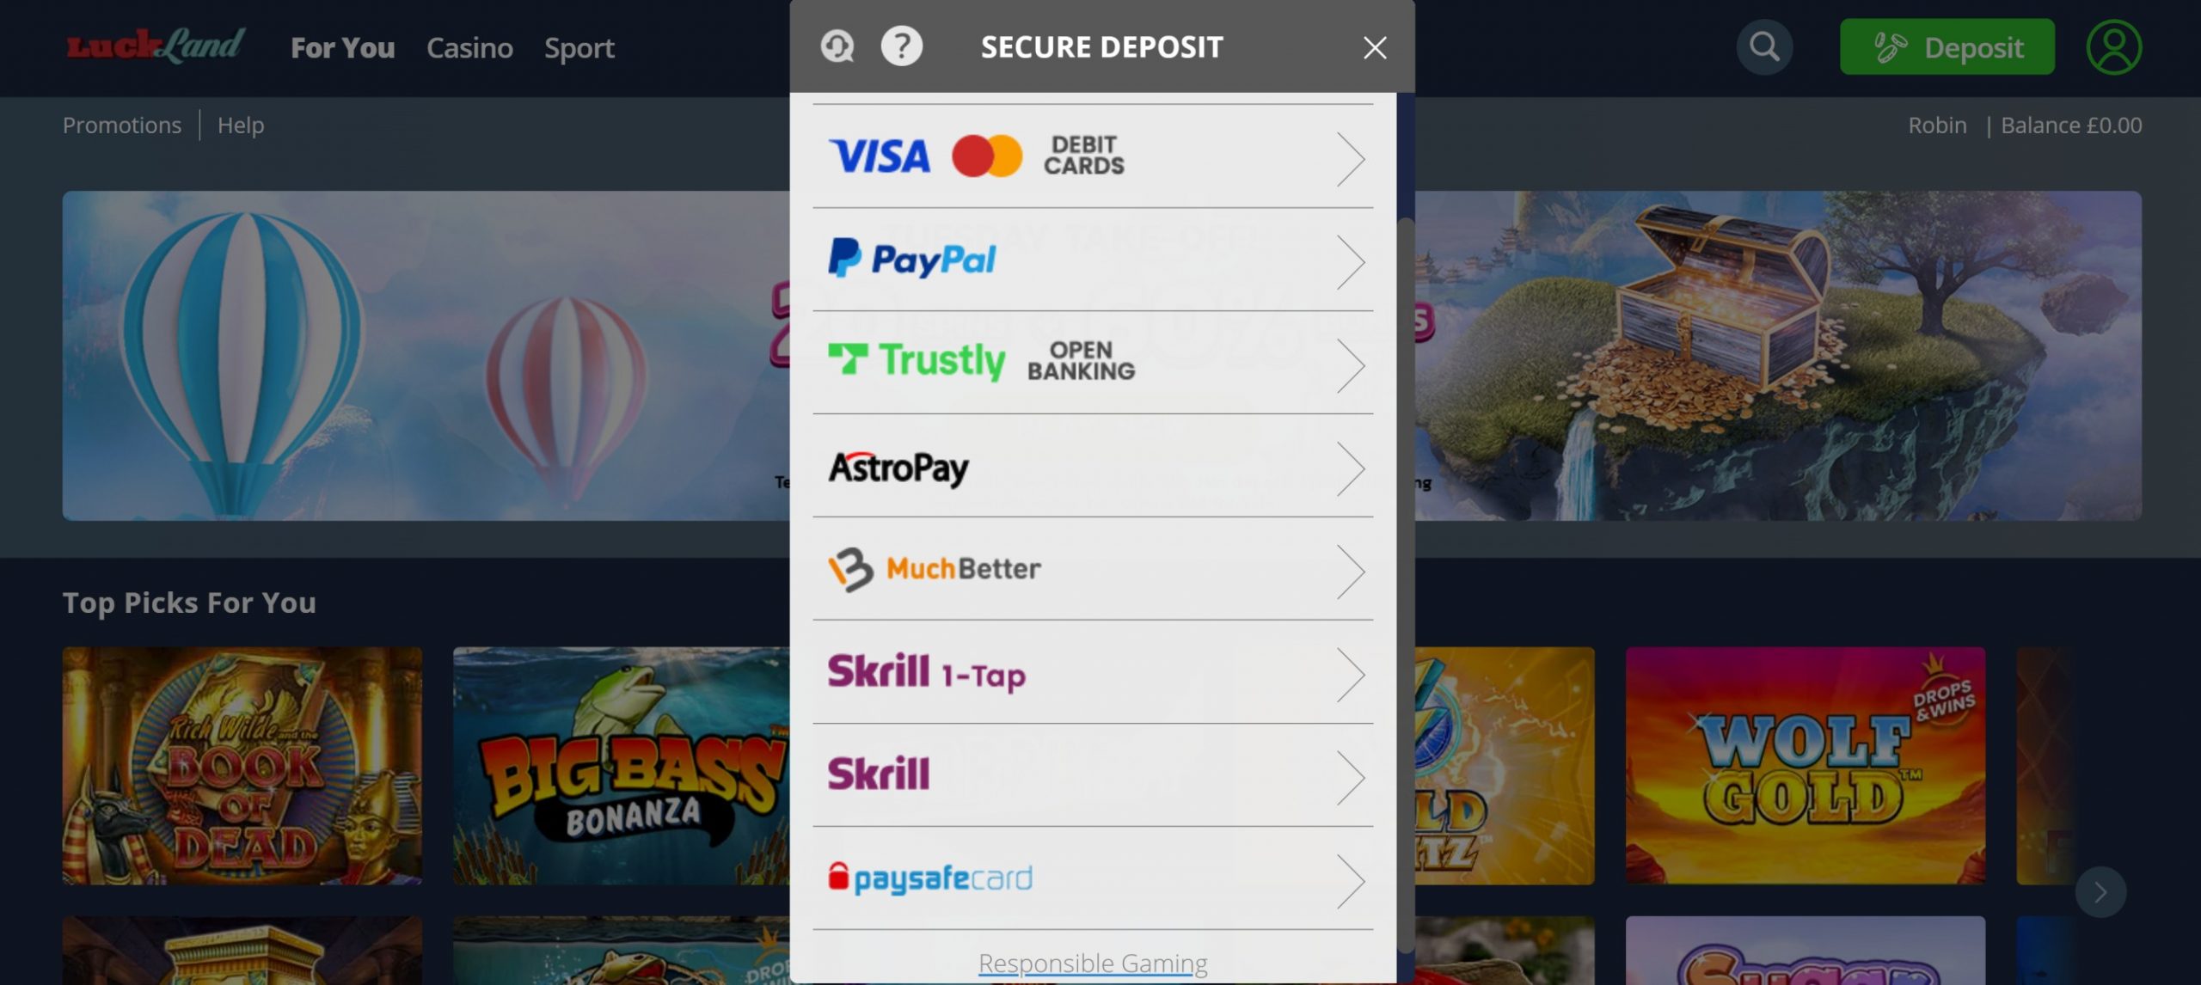Choose MuchBetter payment option

pos(1094,568)
